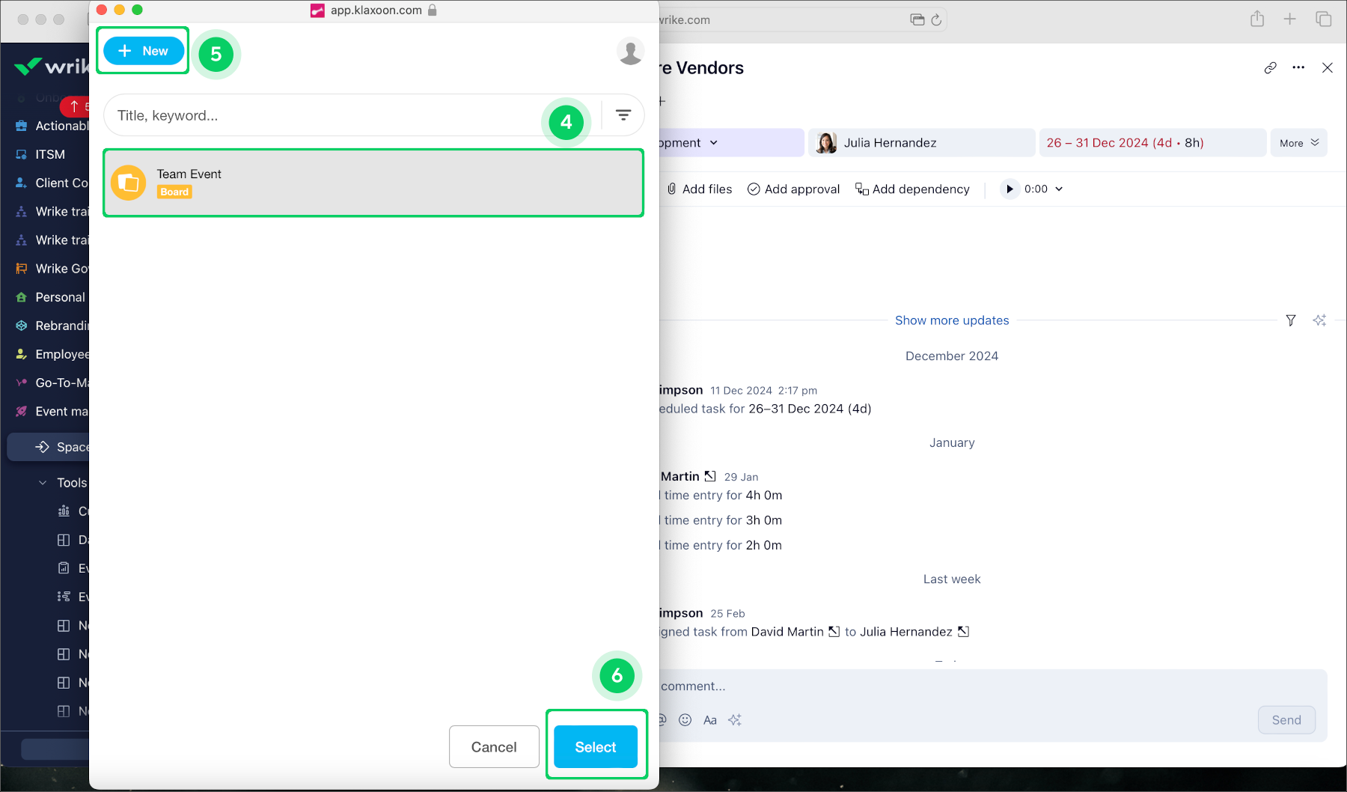Insert emoji using the smiley icon
The image size is (1347, 792).
tap(685, 720)
